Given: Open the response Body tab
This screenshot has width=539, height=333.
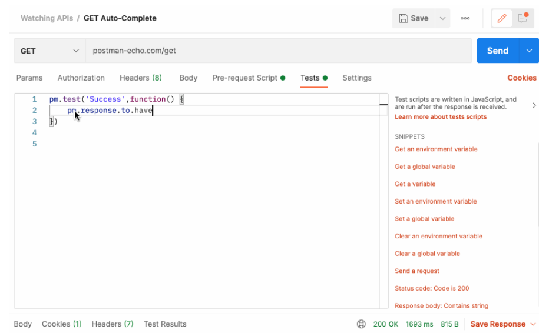Looking at the screenshot, I should 23,324.
